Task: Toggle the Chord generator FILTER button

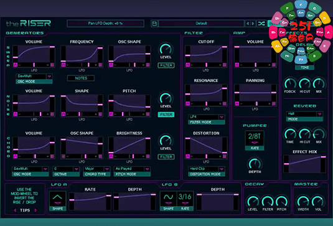Action: point(166,157)
